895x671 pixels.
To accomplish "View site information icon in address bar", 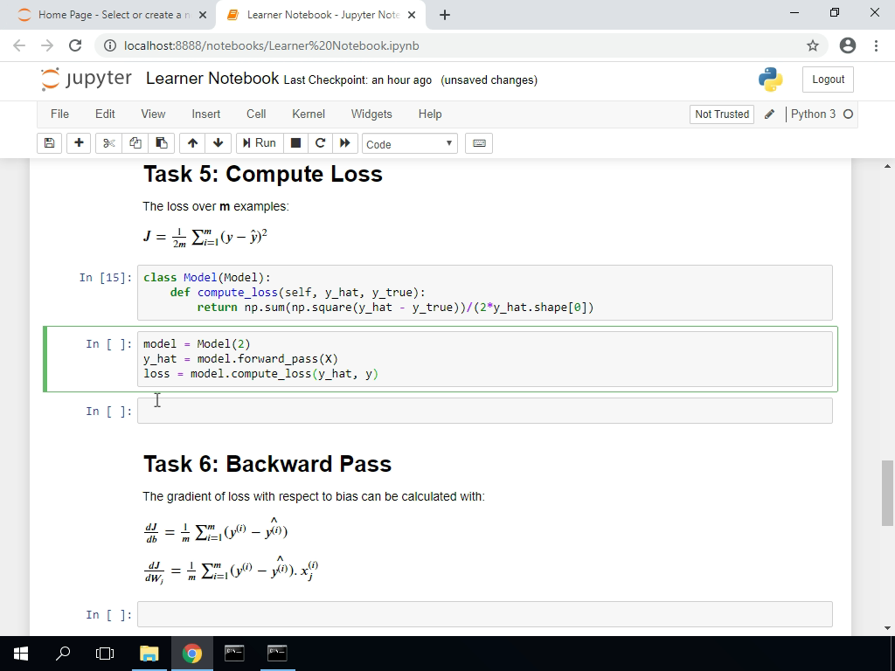I will 110,45.
